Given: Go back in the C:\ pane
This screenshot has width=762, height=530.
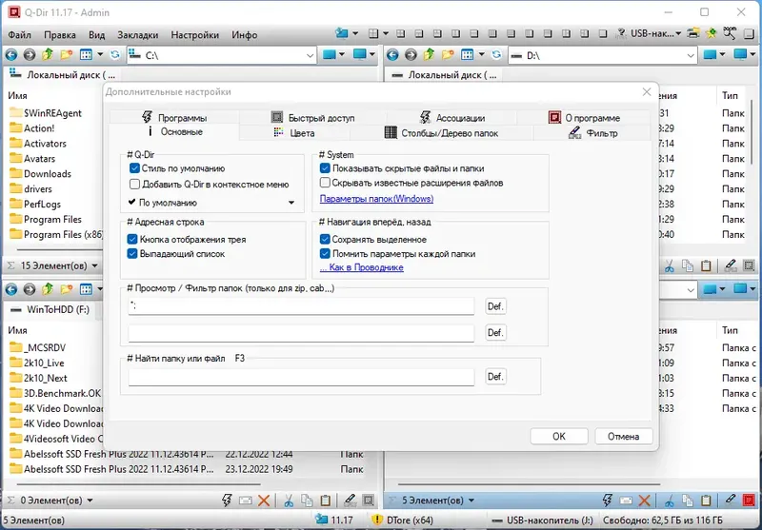Looking at the screenshot, I should pyautogui.click(x=10, y=55).
